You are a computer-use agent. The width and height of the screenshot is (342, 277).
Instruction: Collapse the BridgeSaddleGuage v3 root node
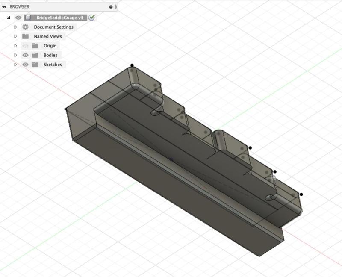pos(9,18)
